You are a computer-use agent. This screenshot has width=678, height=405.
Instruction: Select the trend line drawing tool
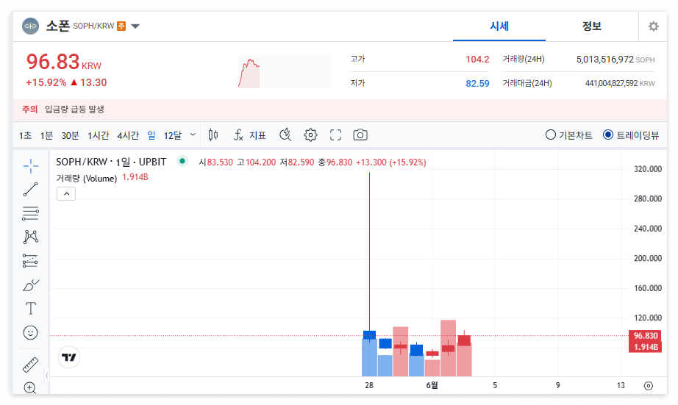click(x=31, y=190)
